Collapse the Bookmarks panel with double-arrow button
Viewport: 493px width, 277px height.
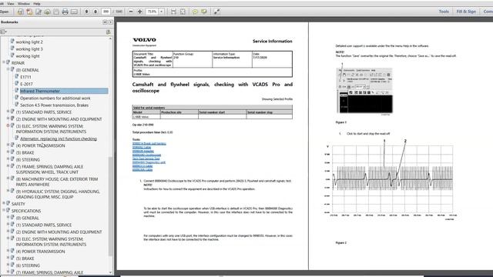pyautogui.click(x=105, y=22)
